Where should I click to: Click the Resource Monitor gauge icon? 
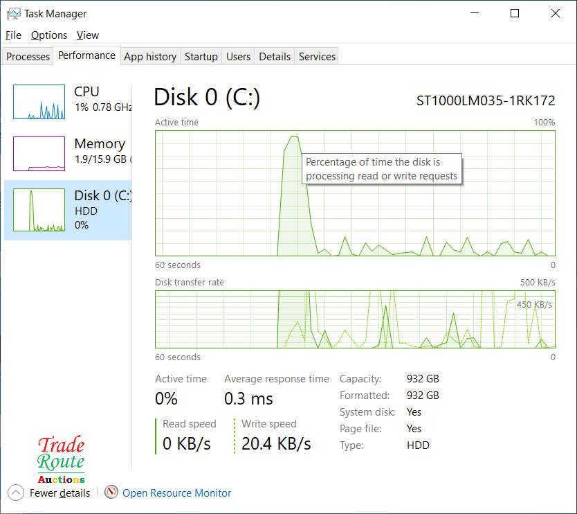click(x=111, y=493)
